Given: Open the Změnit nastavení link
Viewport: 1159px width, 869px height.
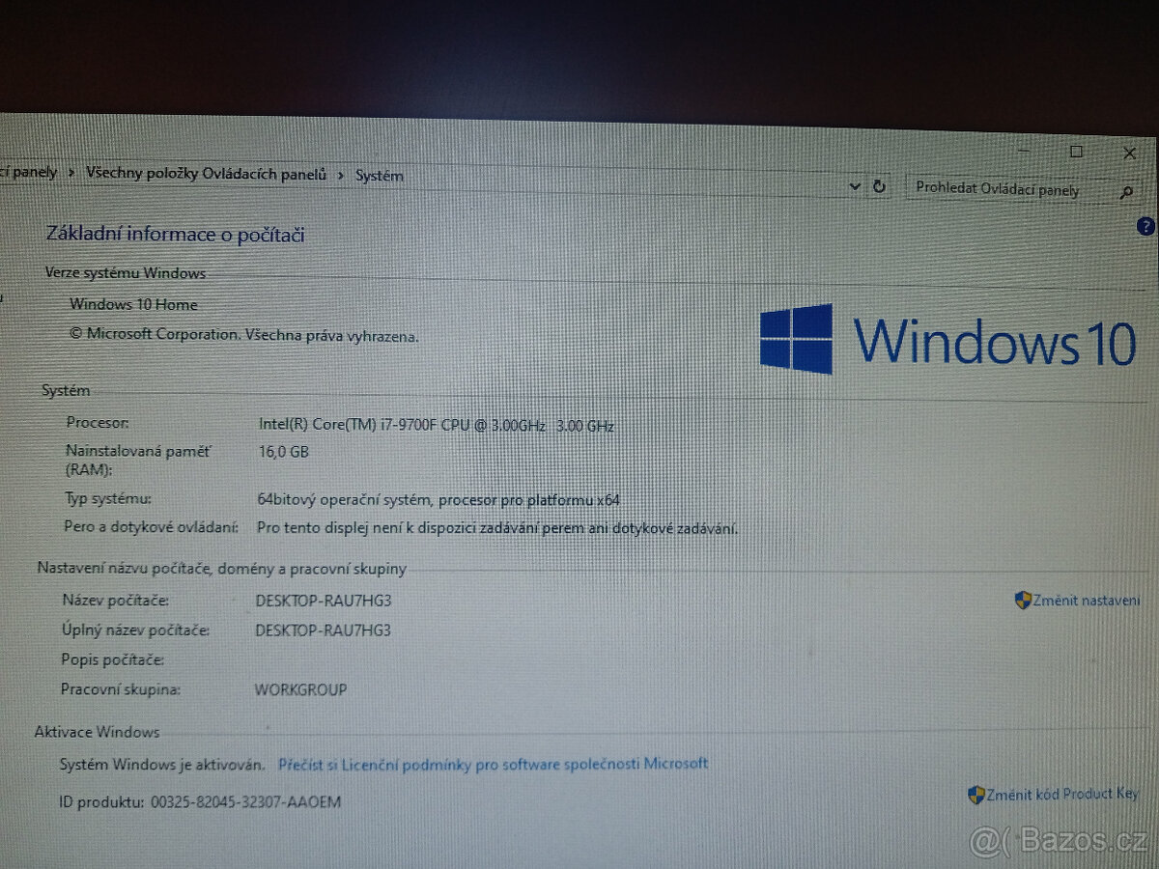Looking at the screenshot, I should pyautogui.click(x=1087, y=601).
